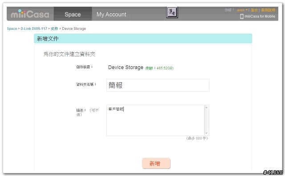This screenshot has height=176, width=285.
Task: Click the 新增 submit button
Action: coord(156,163)
